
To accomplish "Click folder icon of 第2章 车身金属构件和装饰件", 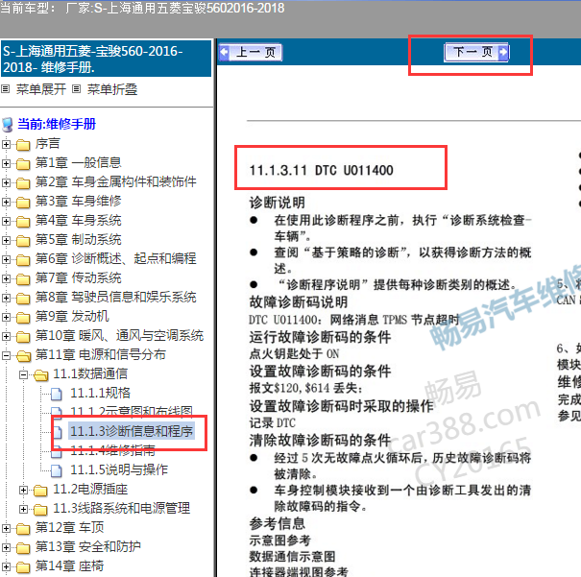I will pos(23,183).
